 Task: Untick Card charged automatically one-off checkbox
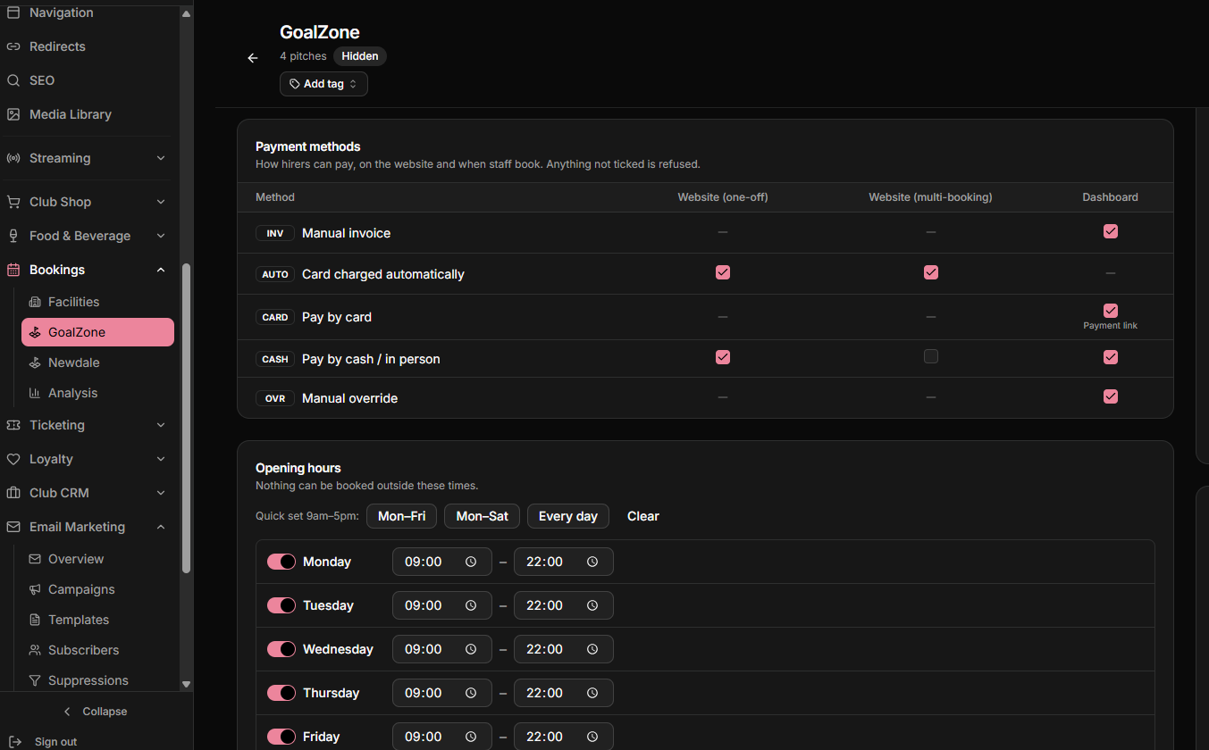coord(723,272)
